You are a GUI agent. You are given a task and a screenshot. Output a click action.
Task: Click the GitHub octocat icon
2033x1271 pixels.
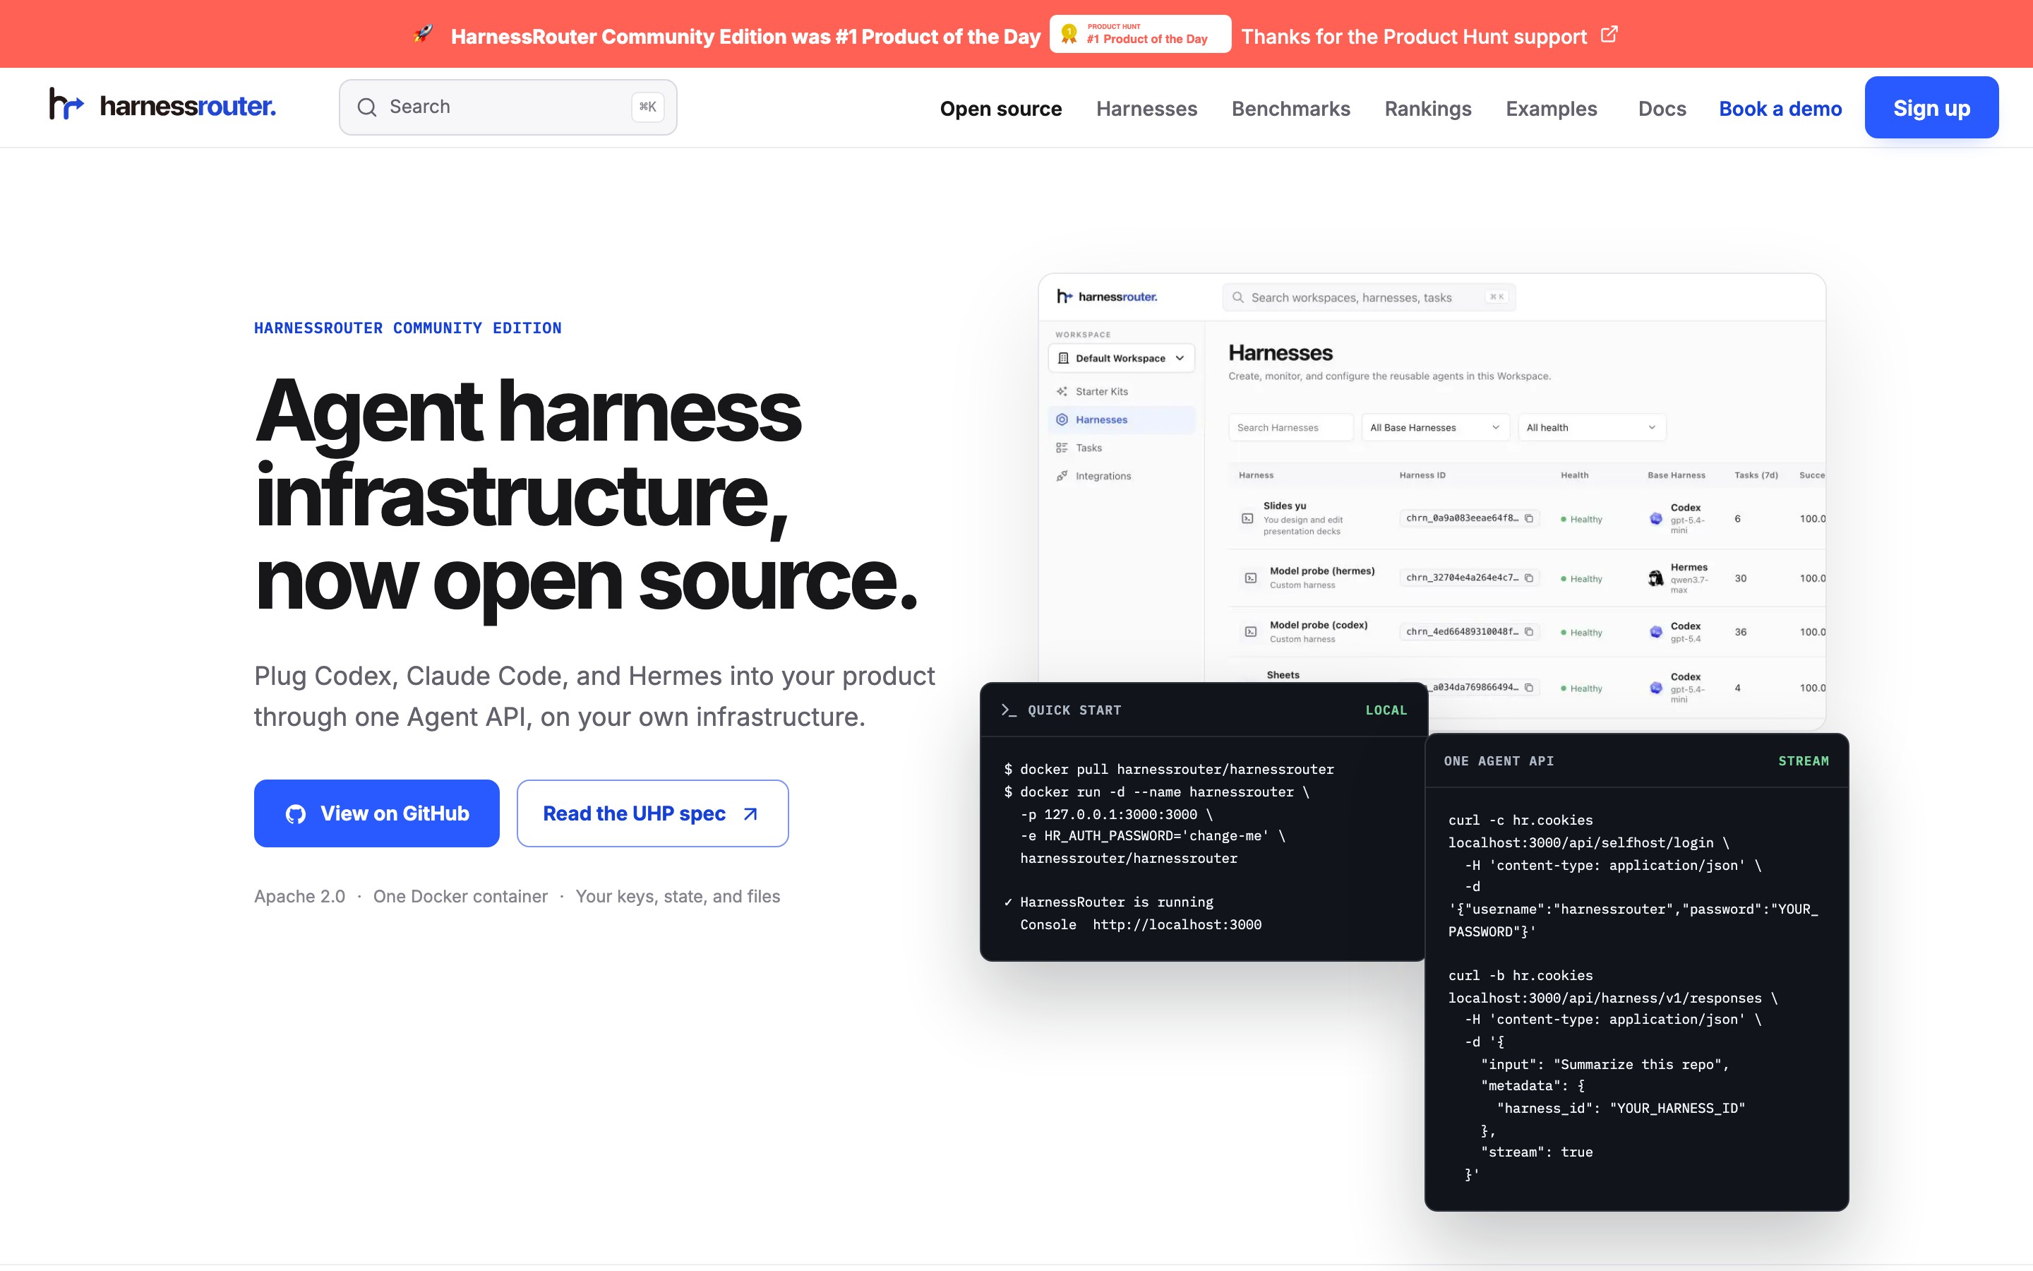click(x=296, y=813)
